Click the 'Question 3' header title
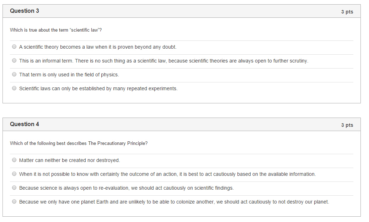Image resolution: width=369 pixels, height=222 pixels. pyautogui.click(x=25, y=11)
